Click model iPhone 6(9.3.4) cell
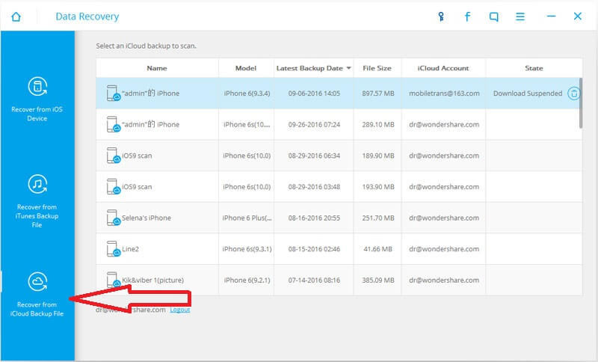Image resolution: width=598 pixels, height=362 pixels. tap(247, 93)
